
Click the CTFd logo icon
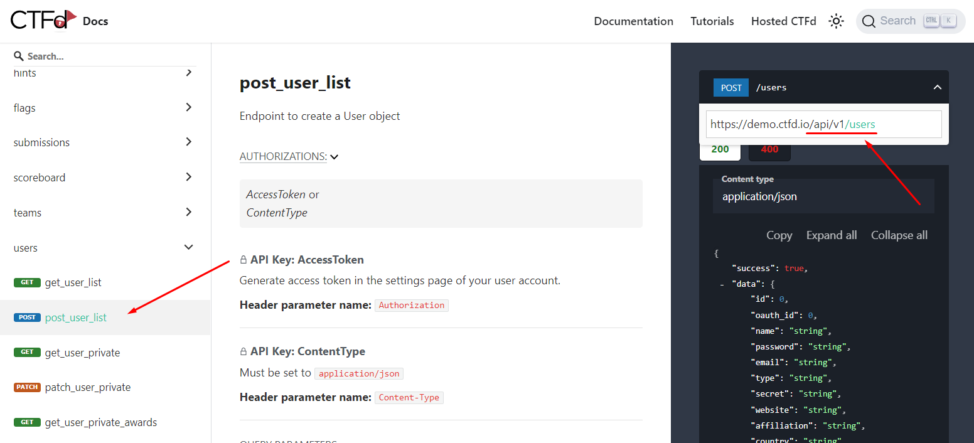click(x=43, y=20)
